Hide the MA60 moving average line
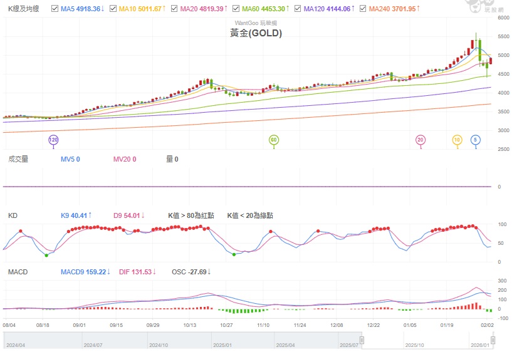 [x=236, y=9]
